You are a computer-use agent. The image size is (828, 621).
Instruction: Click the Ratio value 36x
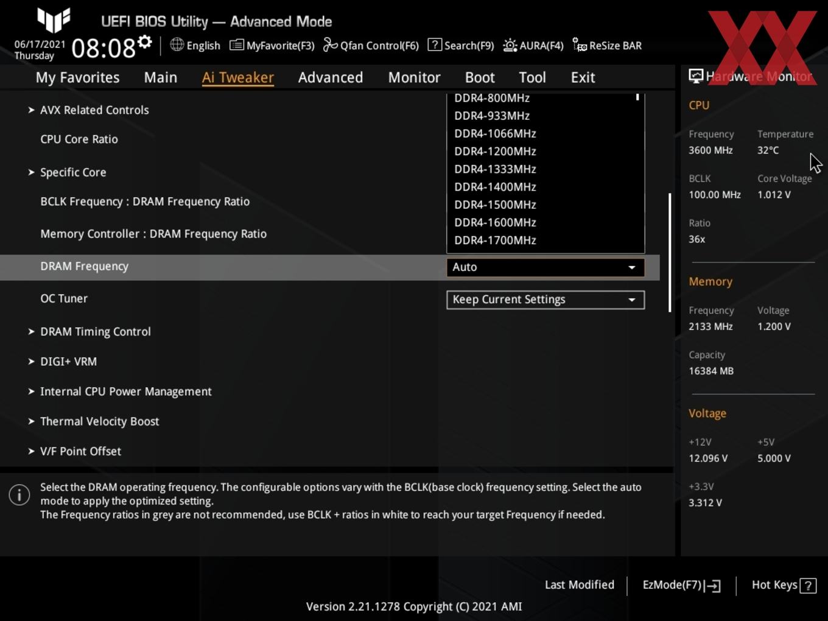pyautogui.click(x=697, y=239)
